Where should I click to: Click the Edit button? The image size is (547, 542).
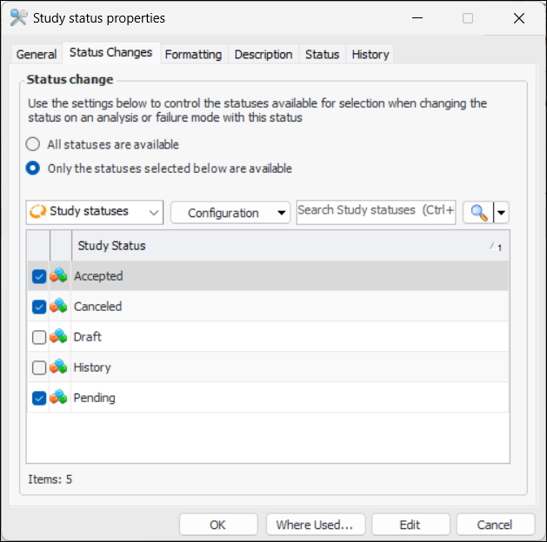coord(410,525)
